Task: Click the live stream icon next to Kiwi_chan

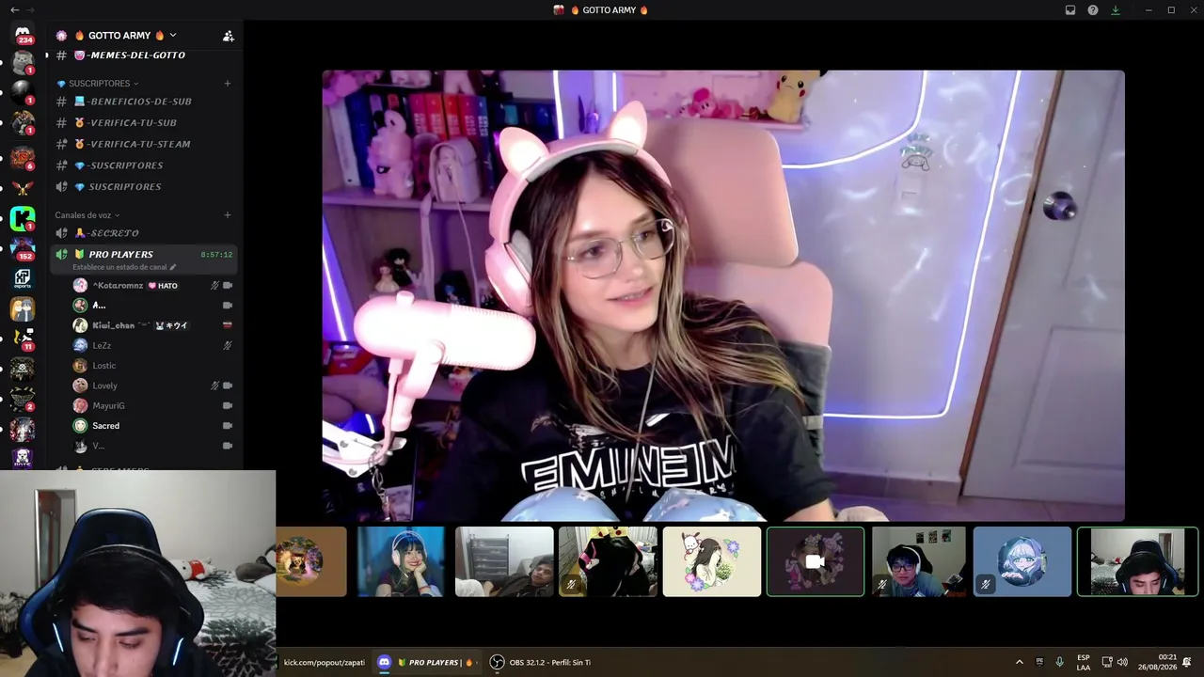Action: click(x=227, y=325)
